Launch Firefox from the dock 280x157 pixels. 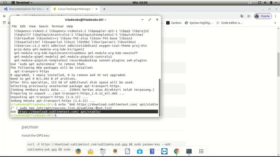[78, 151]
